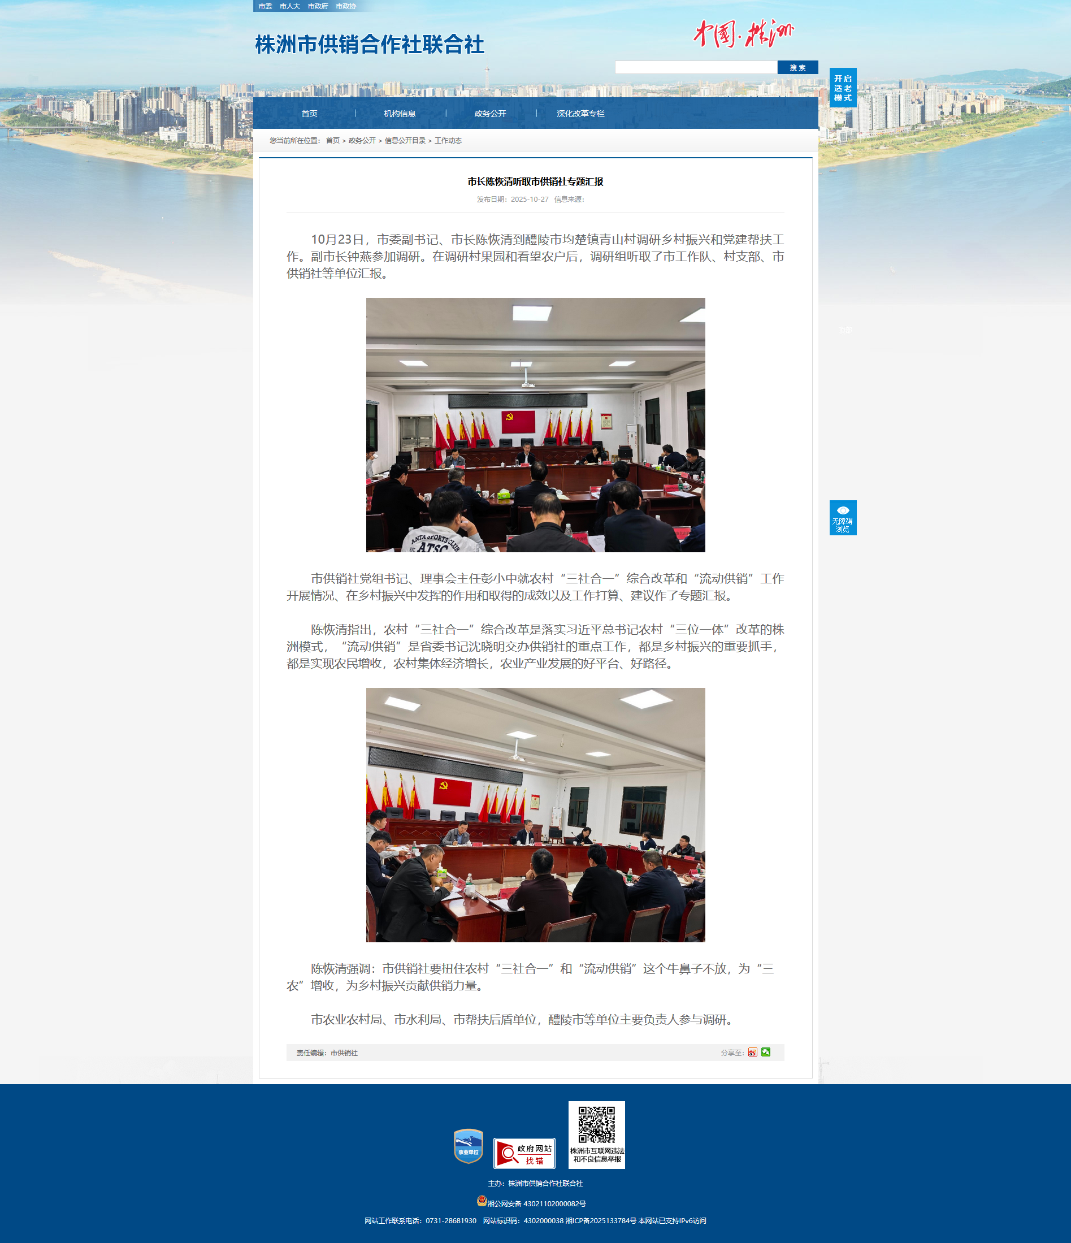Image resolution: width=1071 pixels, height=1243 pixels.
Task: Select the 政务公开 navigation item
Action: pyautogui.click(x=490, y=114)
